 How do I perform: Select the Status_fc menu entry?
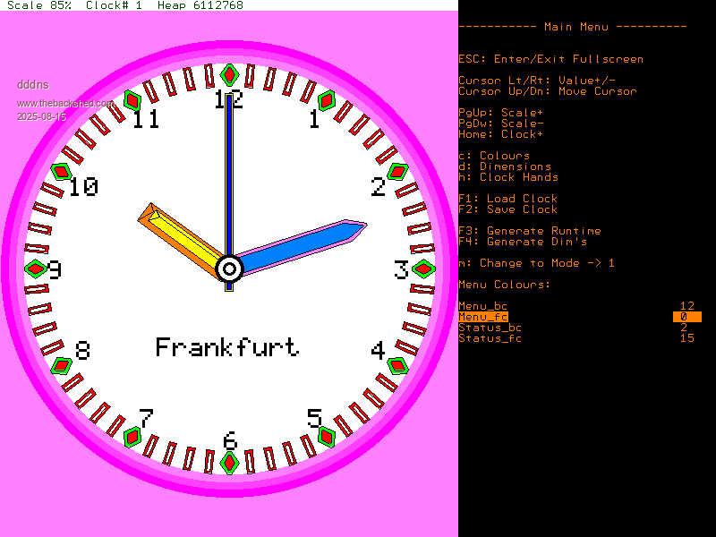(x=490, y=338)
